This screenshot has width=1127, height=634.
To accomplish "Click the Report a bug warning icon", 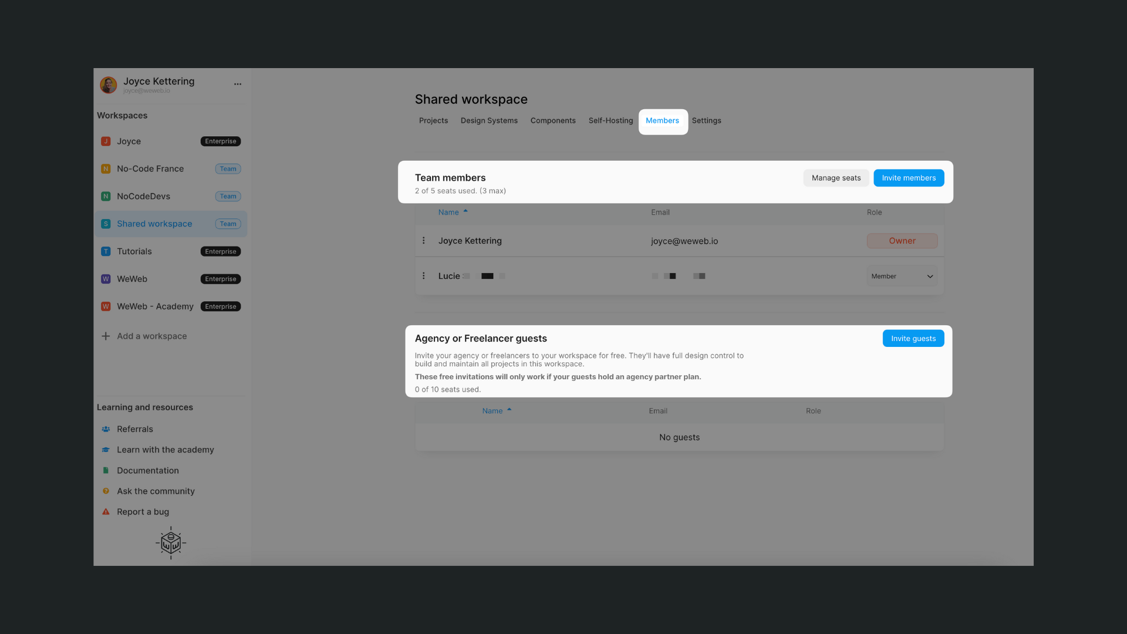I will [x=106, y=512].
